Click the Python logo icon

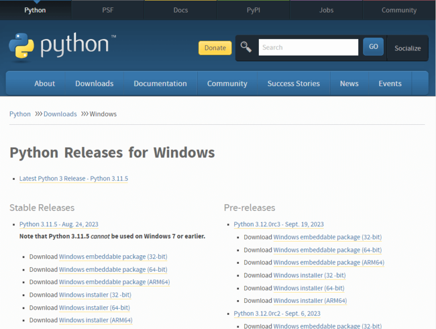coord(22,48)
